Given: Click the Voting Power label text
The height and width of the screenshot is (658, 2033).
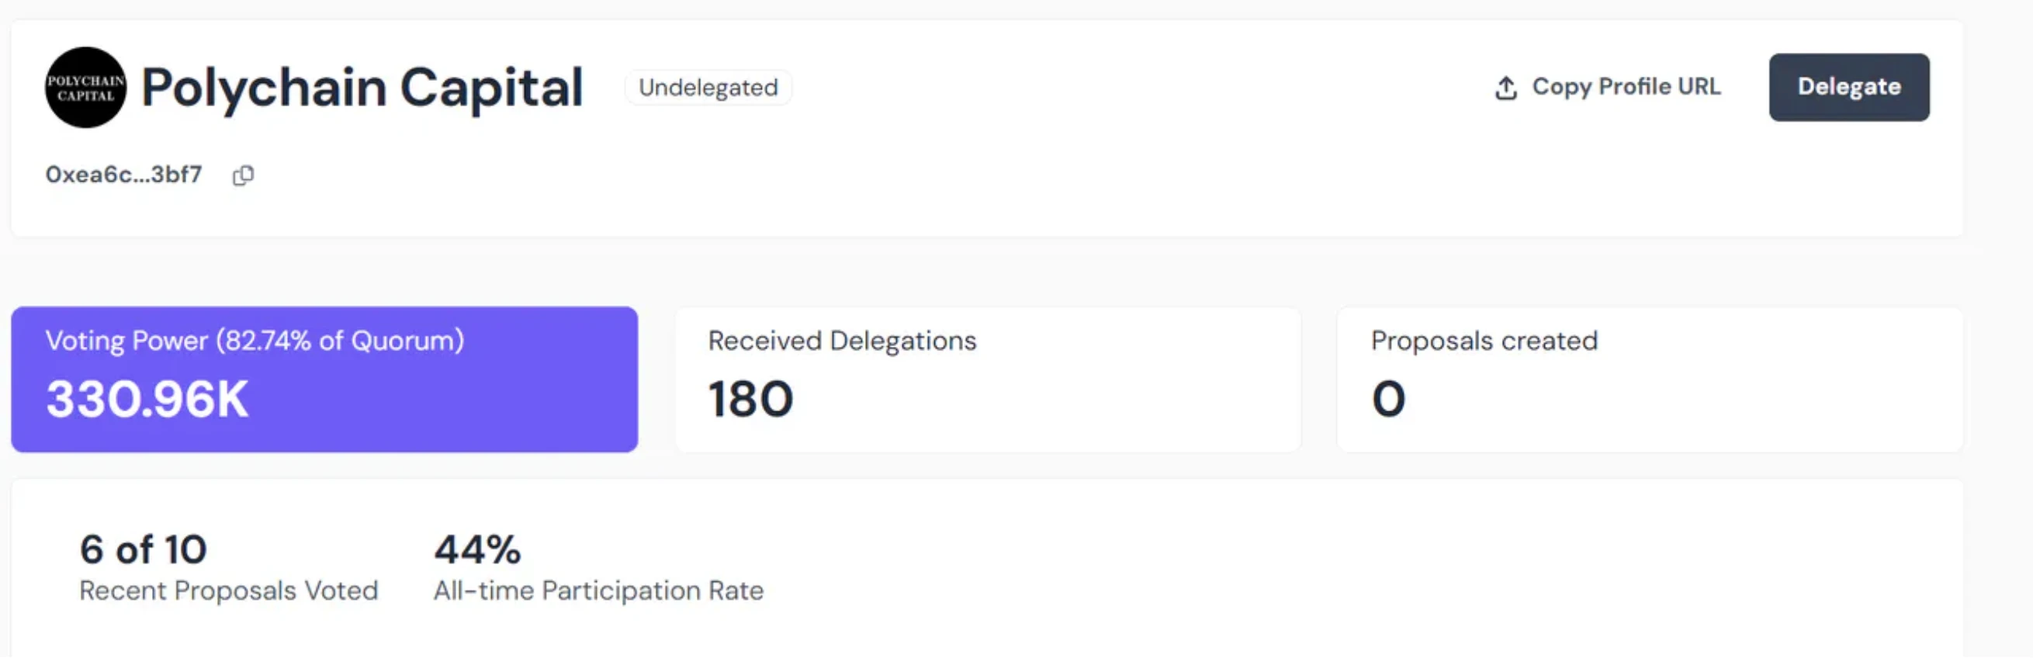Looking at the screenshot, I should (127, 341).
